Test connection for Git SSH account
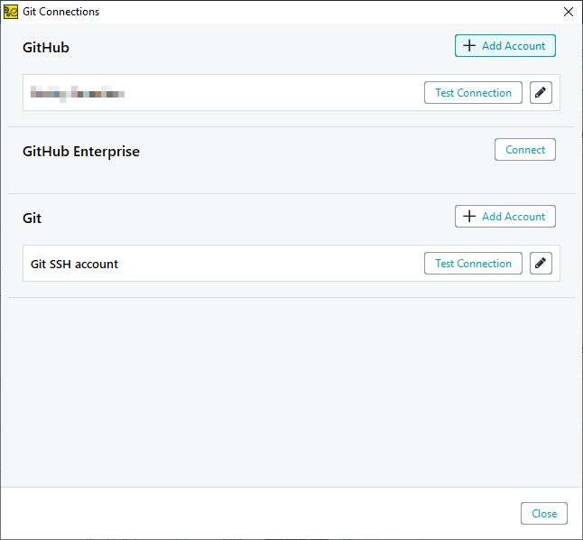This screenshot has height=540, width=583. pos(473,264)
